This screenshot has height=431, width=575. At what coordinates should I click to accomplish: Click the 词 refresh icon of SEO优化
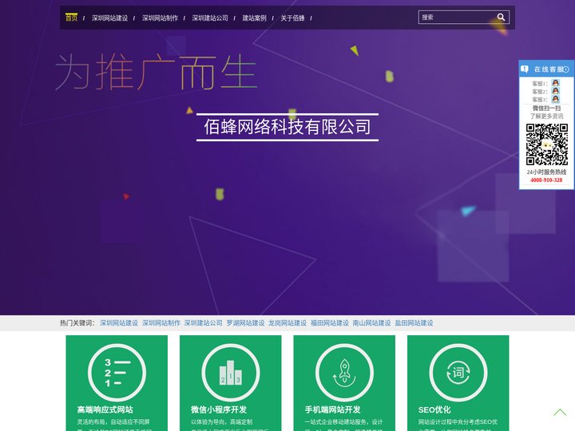click(458, 373)
